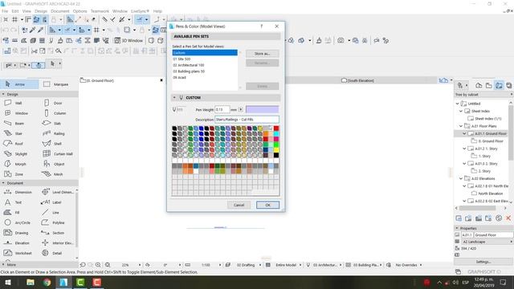Viewport: 514px width, 289px height.
Task: Click OK in Pens & Color dialog
Action: point(267,205)
